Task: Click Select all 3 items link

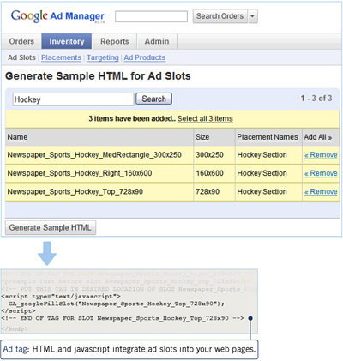Action: pyautogui.click(x=205, y=118)
